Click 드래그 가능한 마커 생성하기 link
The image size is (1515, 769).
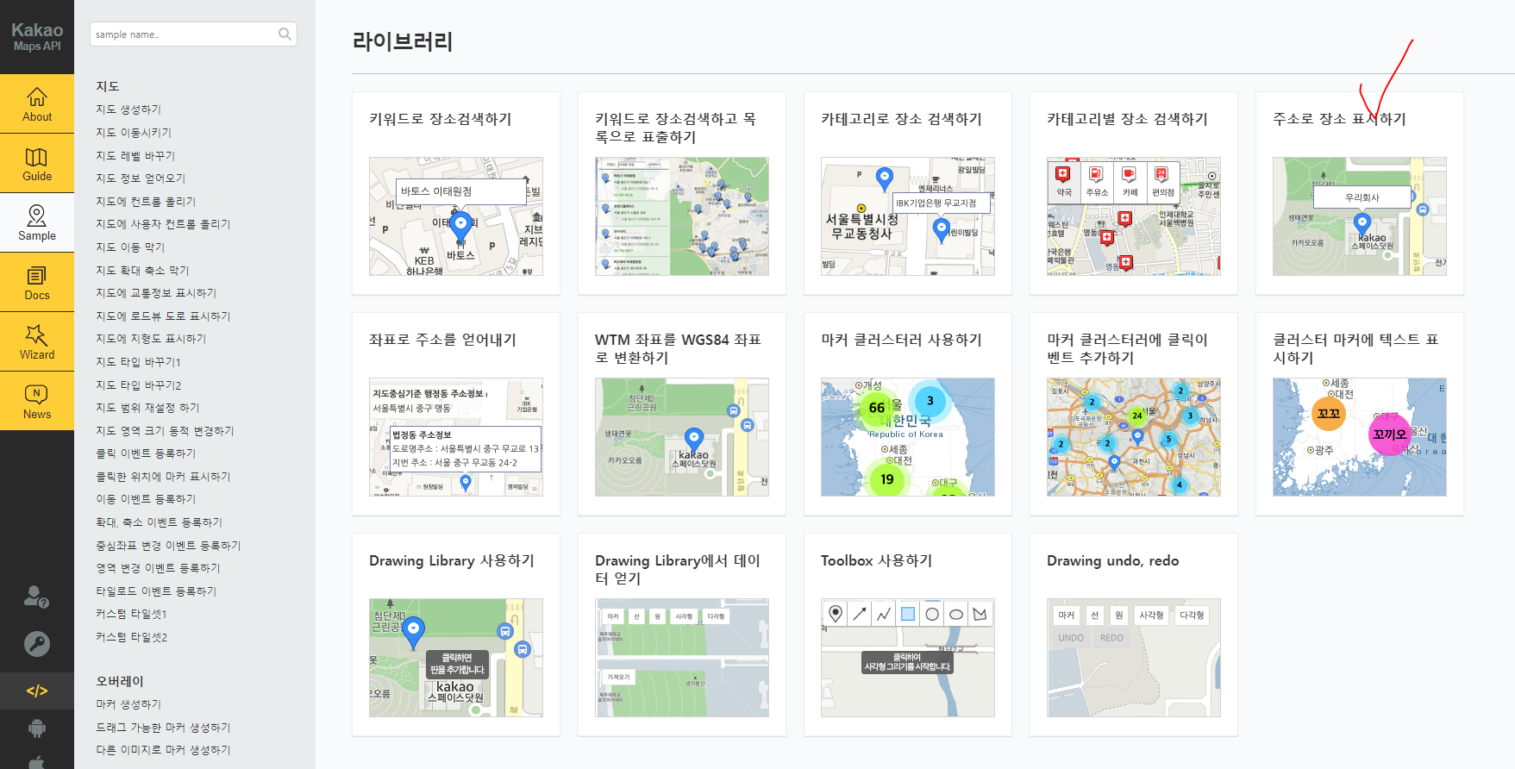[x=163, y=728]
